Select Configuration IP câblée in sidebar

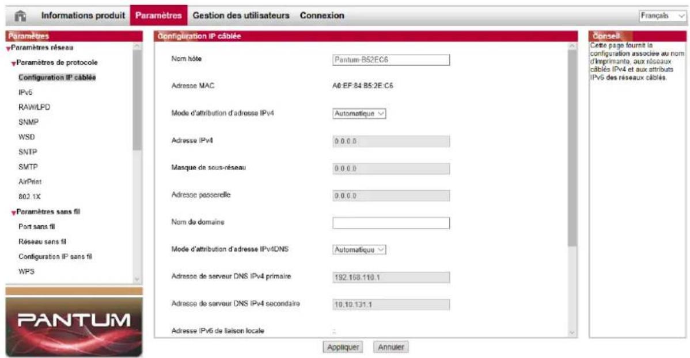pos(57,78)
